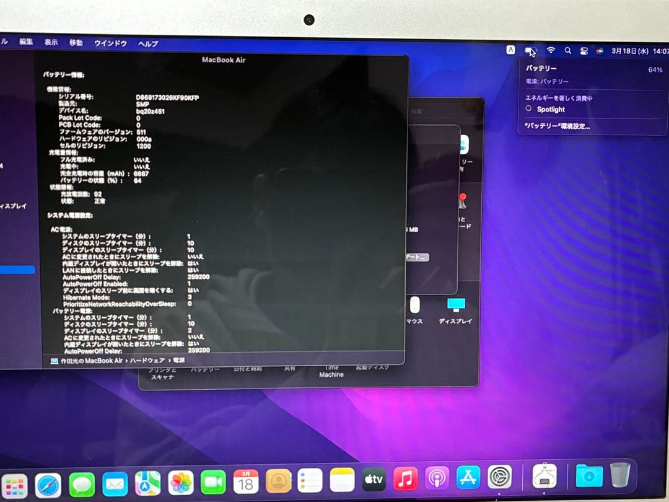Open the Calendar icon showing 18
This screenshot has width=669, height=502.
[x=246, y=482]
